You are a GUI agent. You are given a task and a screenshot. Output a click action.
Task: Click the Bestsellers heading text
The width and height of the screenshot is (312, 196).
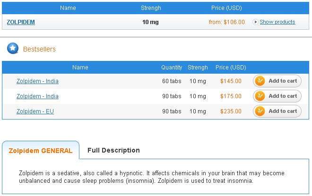point(39,49)
